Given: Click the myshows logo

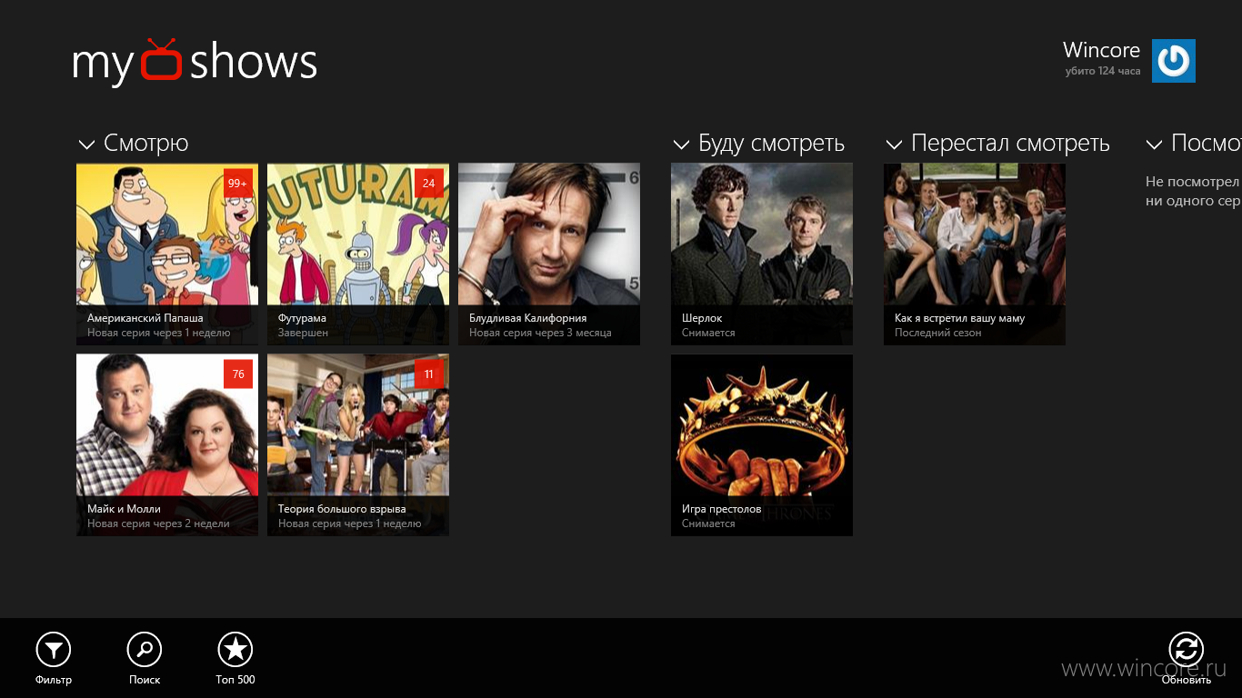Looking at the screenshot, I should [x=195, y=62].
